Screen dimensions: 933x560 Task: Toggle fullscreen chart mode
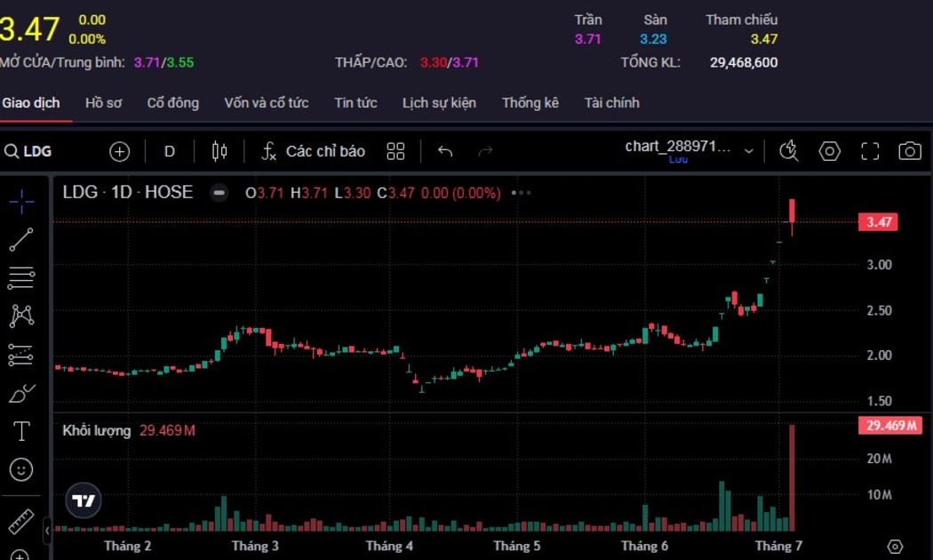(870, 151)
